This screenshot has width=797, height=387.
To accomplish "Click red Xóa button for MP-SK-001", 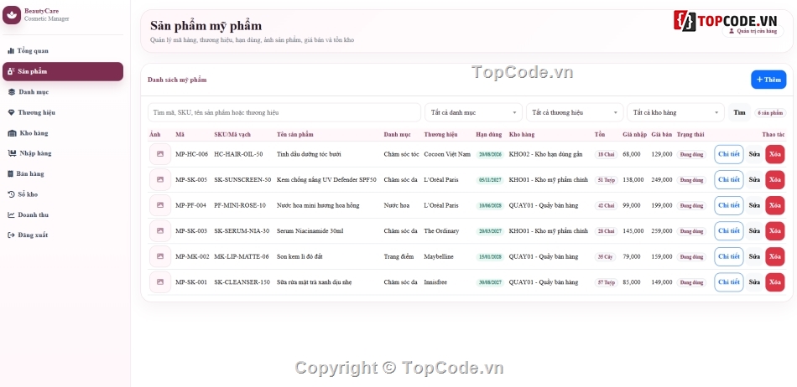I will coord(774,282).
